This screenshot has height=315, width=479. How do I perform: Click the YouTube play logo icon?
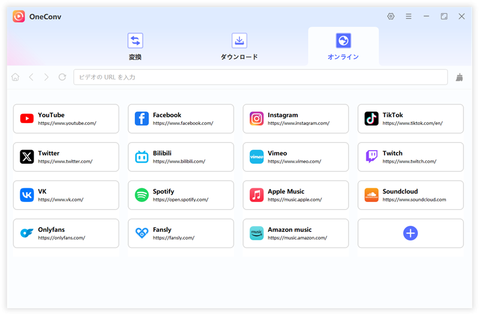click(x=27, y=118)
